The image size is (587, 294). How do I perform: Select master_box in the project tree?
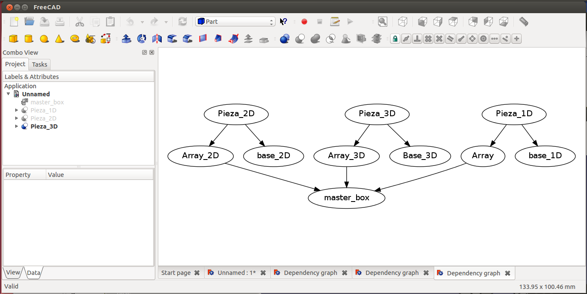coord(47,102)
